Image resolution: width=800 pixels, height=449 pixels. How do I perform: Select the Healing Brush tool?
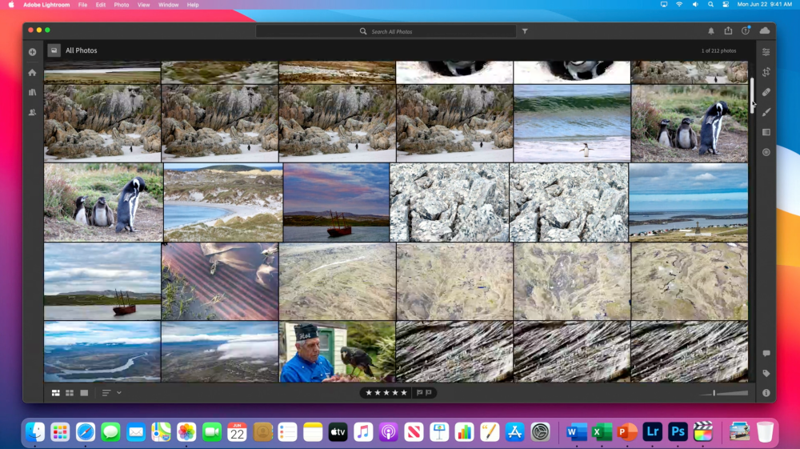[766, 92]
